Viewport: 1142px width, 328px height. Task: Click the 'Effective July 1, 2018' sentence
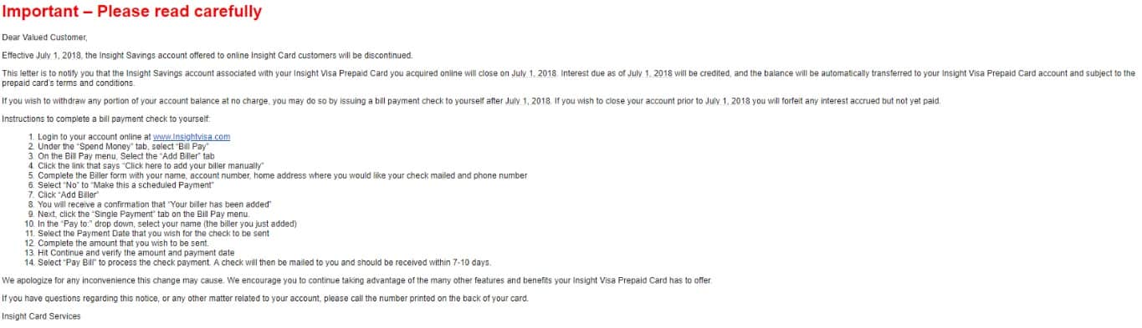click(x=207, y=55)
